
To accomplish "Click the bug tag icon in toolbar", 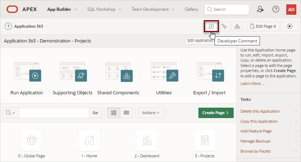I will (x=224, y=26).
